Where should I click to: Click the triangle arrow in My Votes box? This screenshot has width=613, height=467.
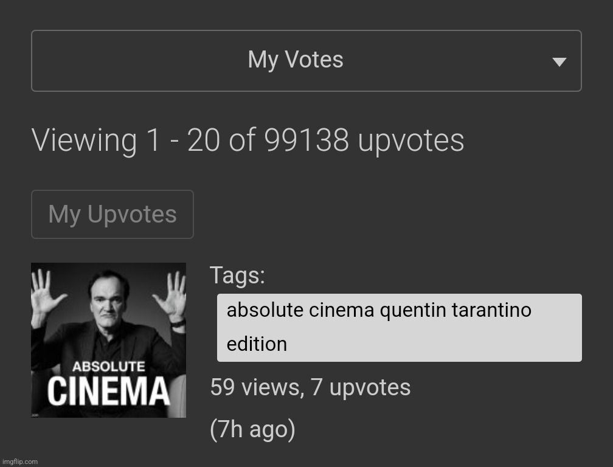point(559,62)
